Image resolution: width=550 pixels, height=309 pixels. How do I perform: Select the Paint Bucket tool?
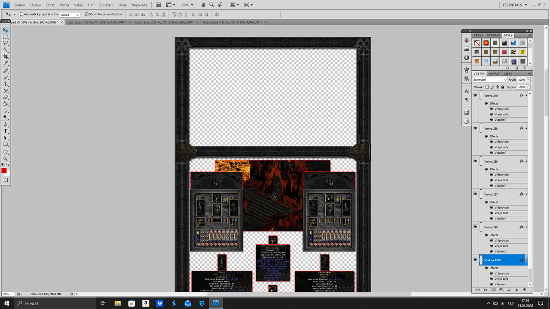tap(6, 104)
